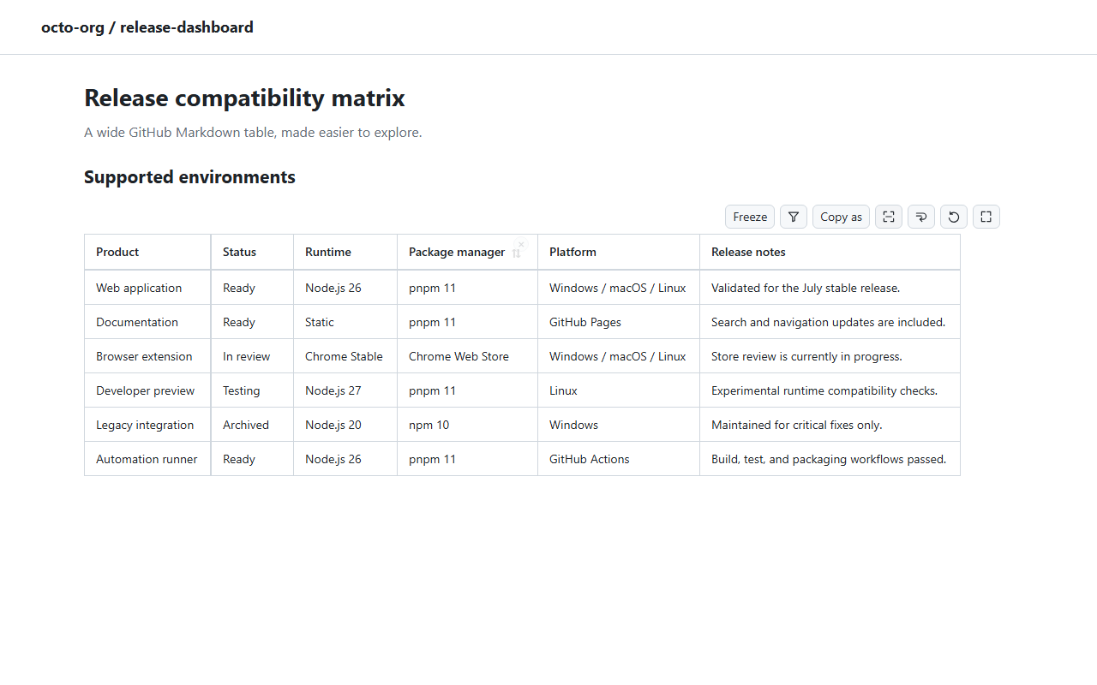The image size is (1097, 685).
Task: Click the Release compatibility matrix heading
Action: [x=244, y=98]
